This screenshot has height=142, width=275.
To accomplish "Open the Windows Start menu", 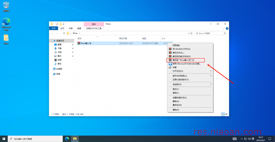I will 4,139.
